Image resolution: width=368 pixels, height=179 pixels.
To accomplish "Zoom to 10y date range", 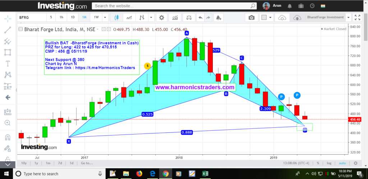I will (x=24, y=163).
